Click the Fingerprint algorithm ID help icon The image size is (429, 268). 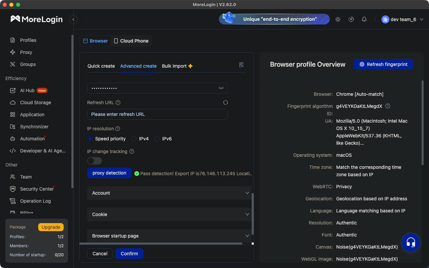point(388,106)
